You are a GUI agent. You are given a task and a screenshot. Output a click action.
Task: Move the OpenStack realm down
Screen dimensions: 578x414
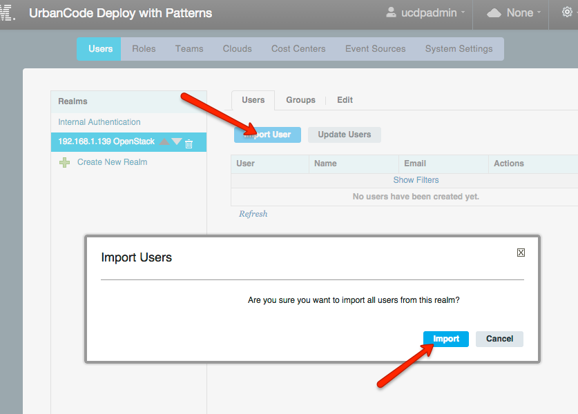click(x=177, y=141)
